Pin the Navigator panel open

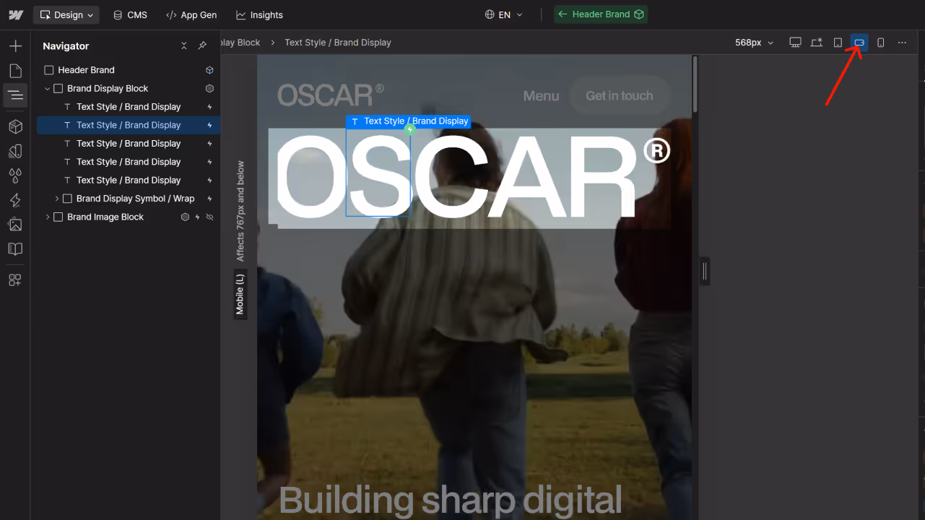coord(202,45)
